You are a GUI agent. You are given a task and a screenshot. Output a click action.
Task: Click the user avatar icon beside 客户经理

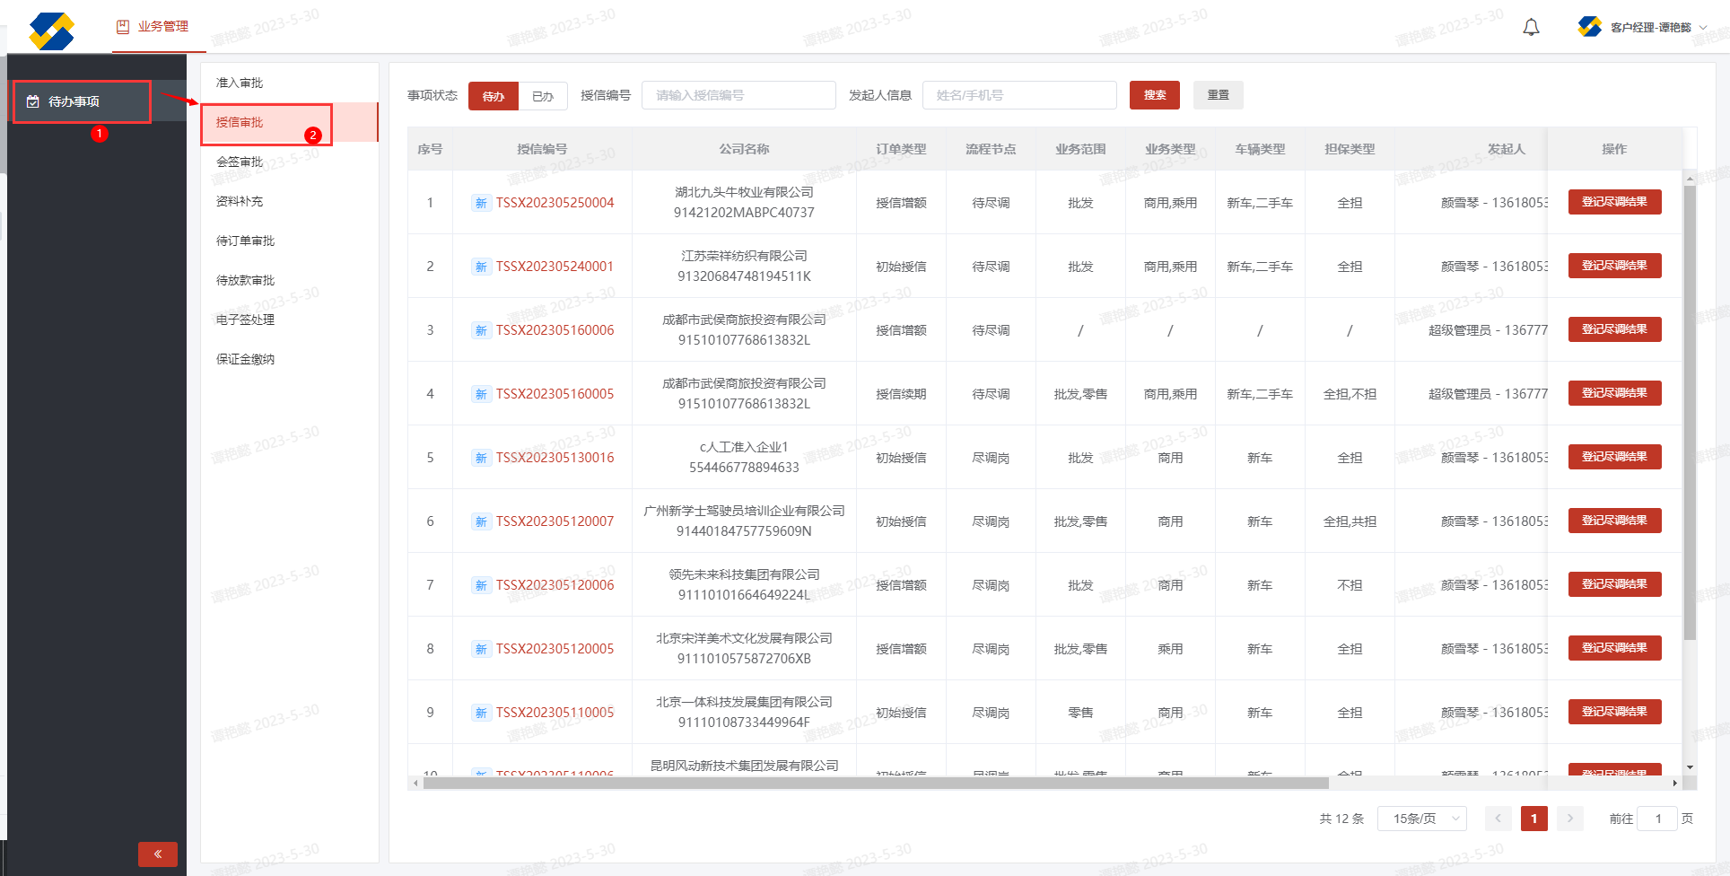point(1589,27)
